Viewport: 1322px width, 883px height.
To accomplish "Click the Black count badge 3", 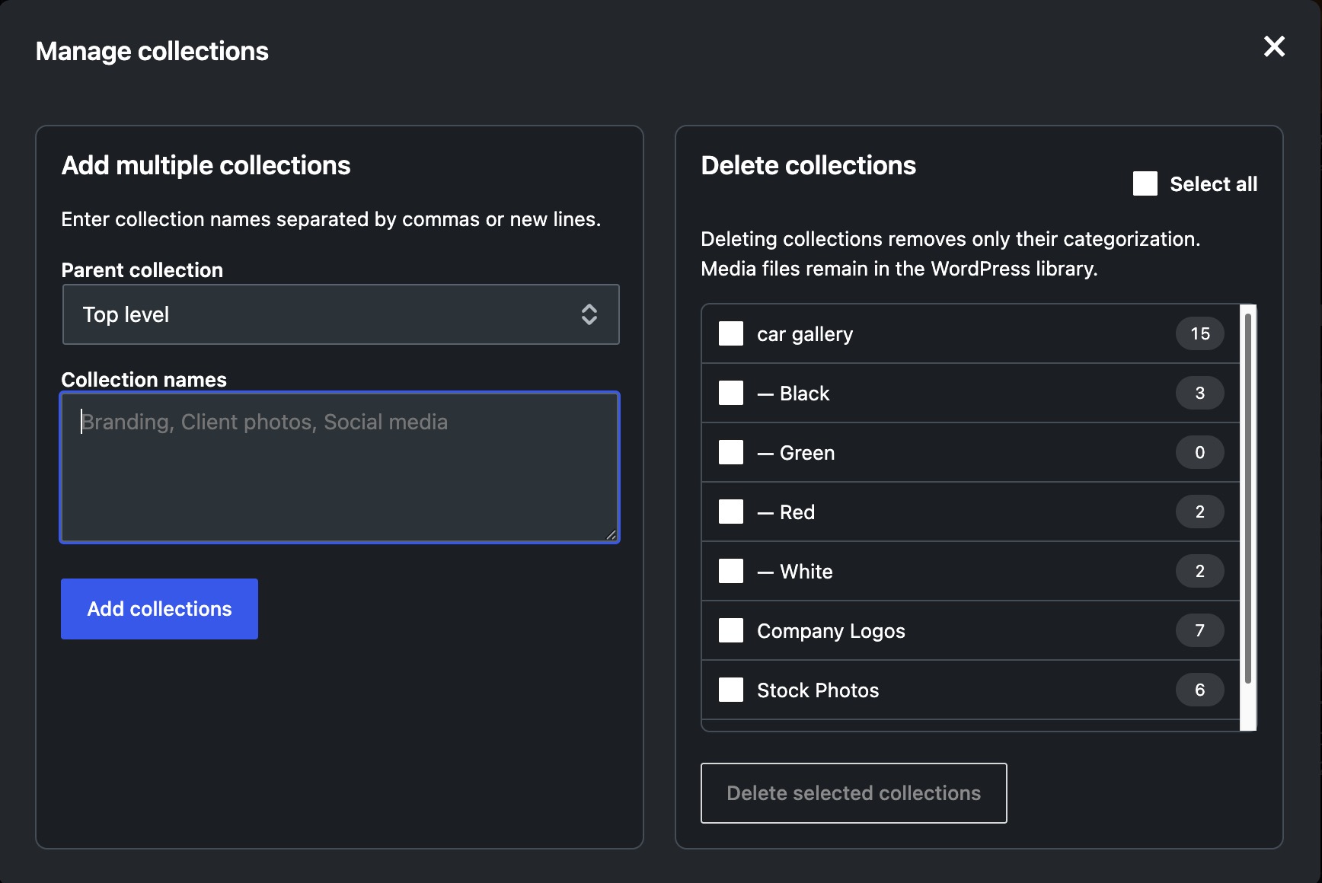I will point(1200,393).
